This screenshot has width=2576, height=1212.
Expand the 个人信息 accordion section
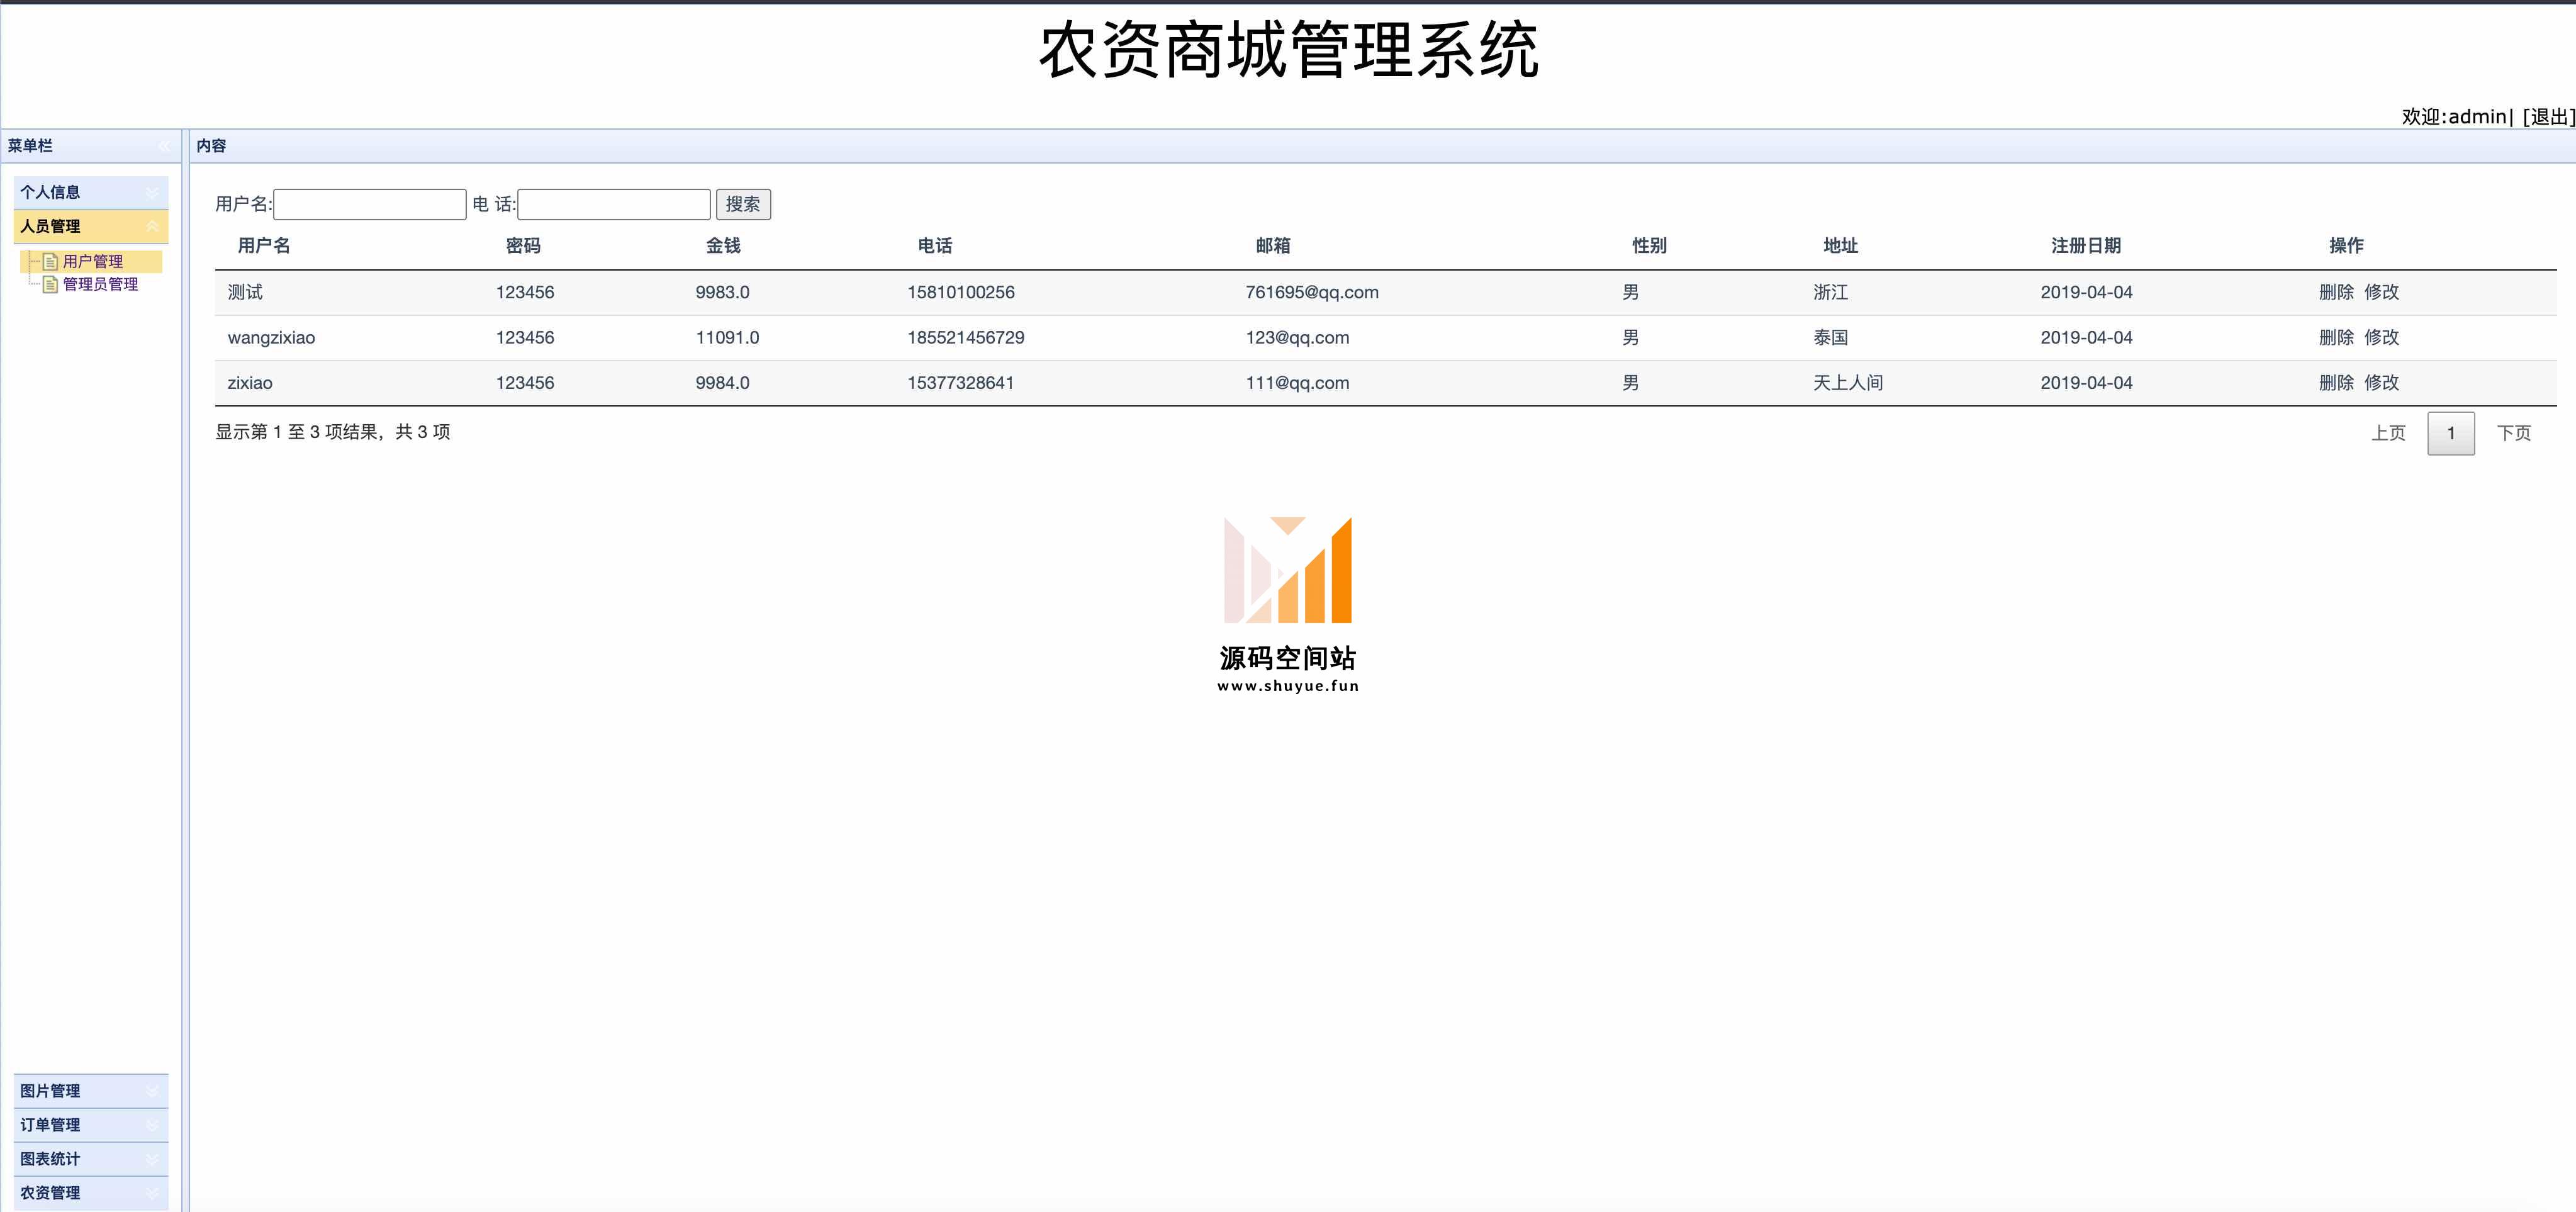click(152, 193)
